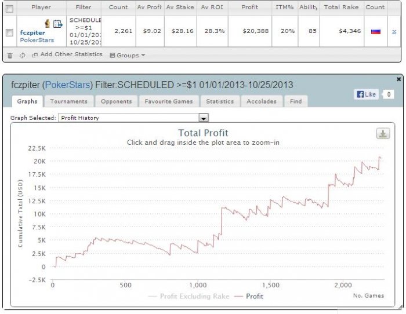Tick the select-all checkbox in table header
Viewport: 406px width, 314px height.
pos(10,9)
